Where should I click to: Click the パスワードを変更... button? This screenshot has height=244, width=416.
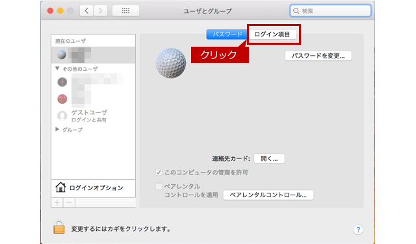(x=318, y=56)
